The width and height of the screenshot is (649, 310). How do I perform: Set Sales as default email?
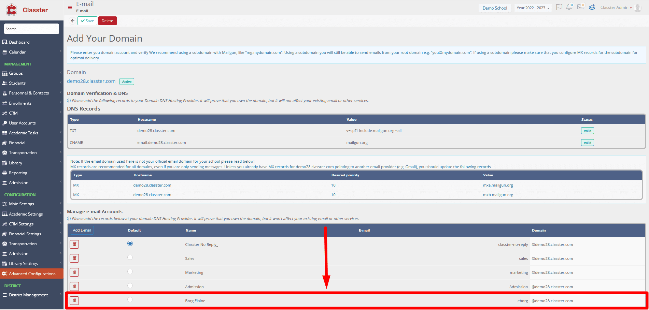click(130, 257)
